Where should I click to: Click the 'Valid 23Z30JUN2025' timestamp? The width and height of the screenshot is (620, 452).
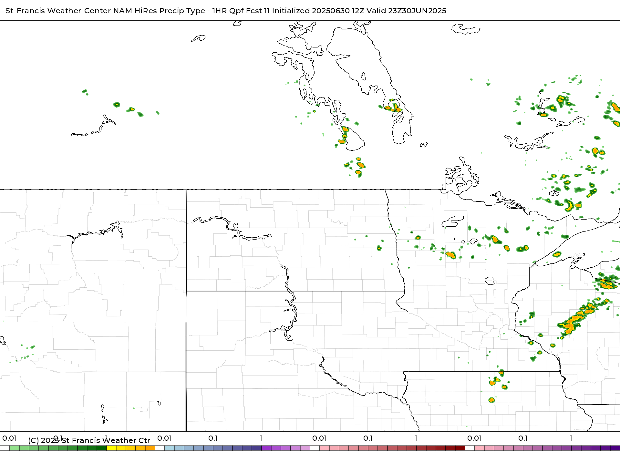[406, 11]
